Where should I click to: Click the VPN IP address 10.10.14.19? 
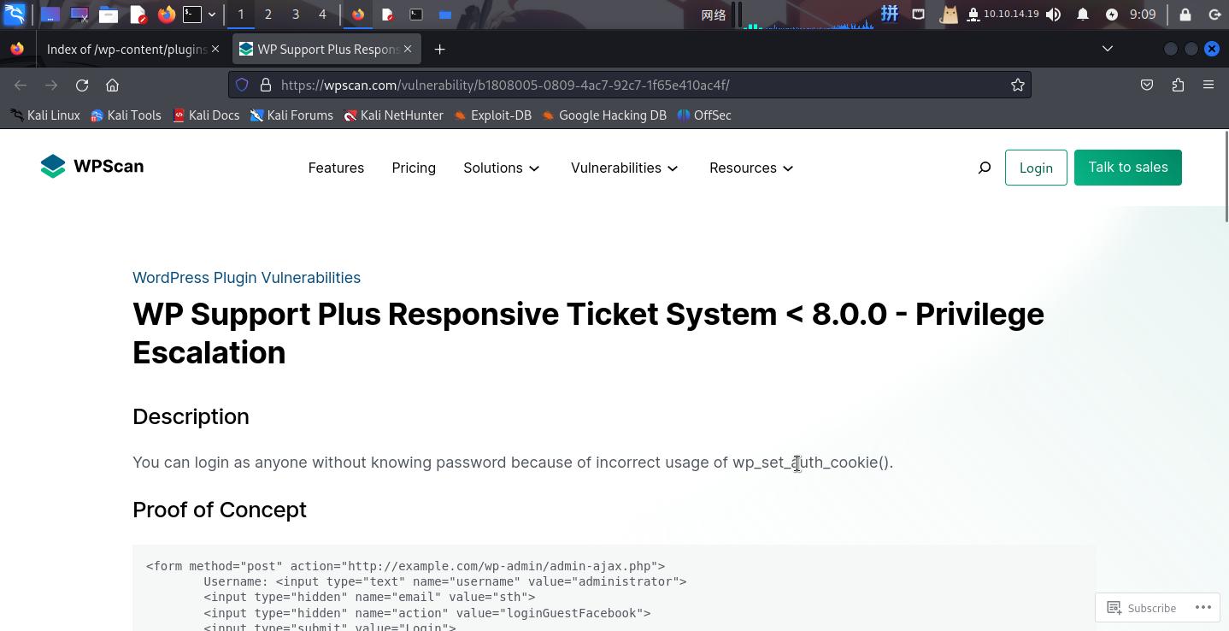click(x=1011, y=15)
